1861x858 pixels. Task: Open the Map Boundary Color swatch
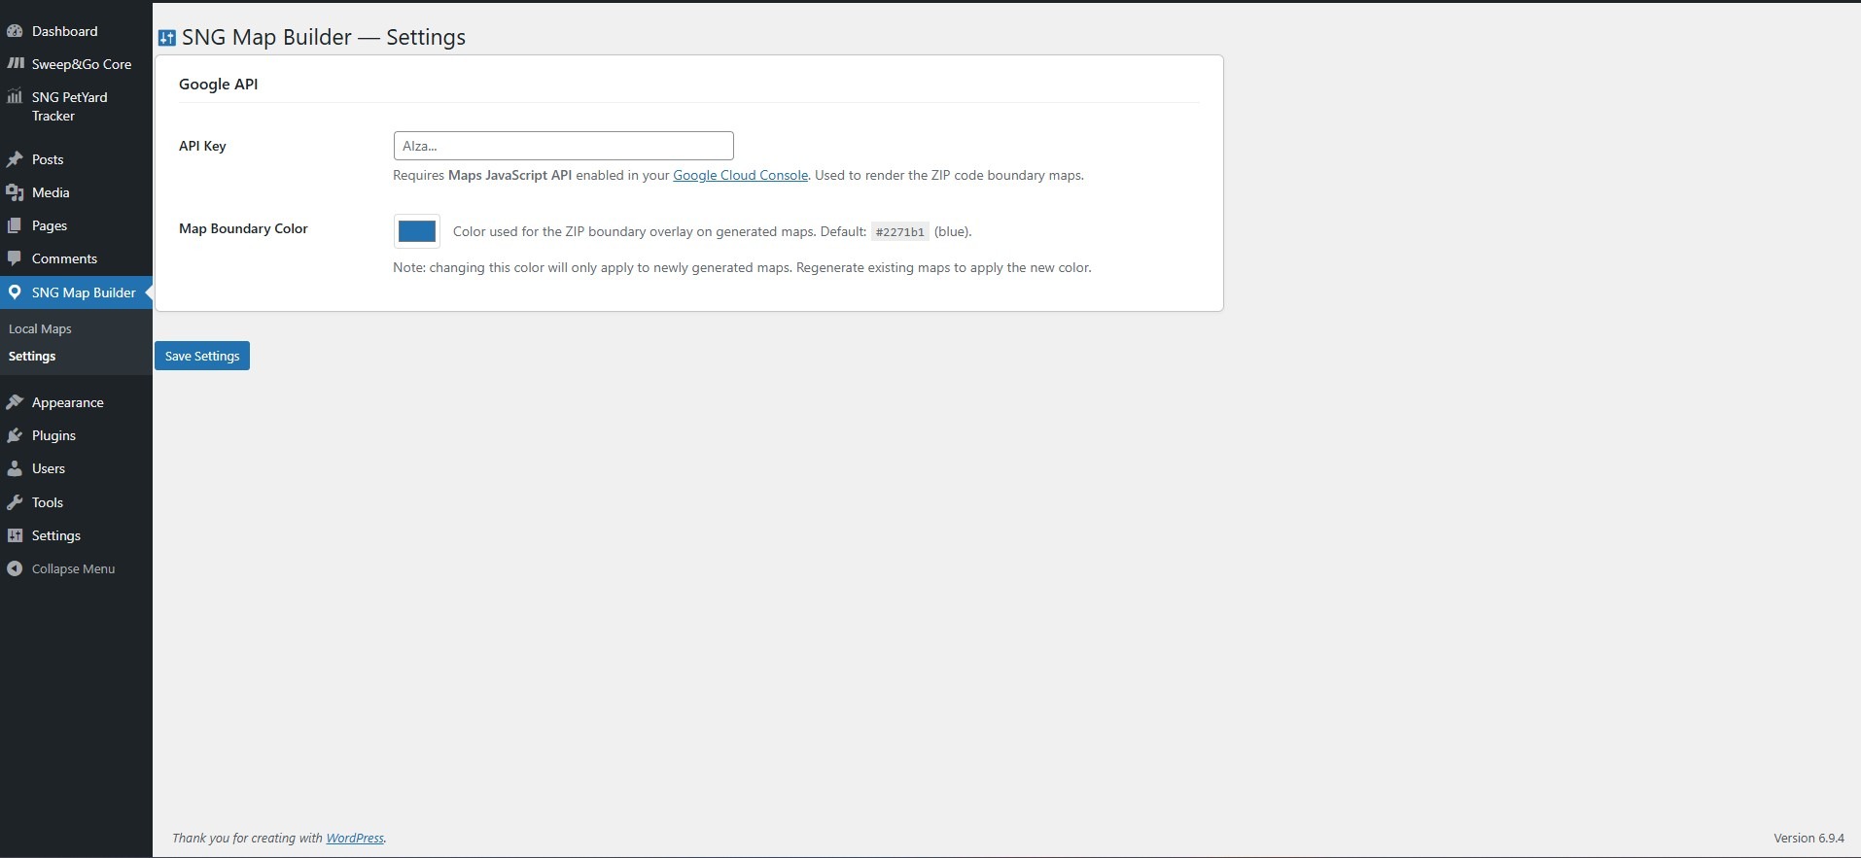(417, 231)
